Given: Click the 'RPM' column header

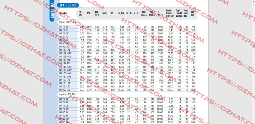Looking at the screenshot, I should (88, 13).
